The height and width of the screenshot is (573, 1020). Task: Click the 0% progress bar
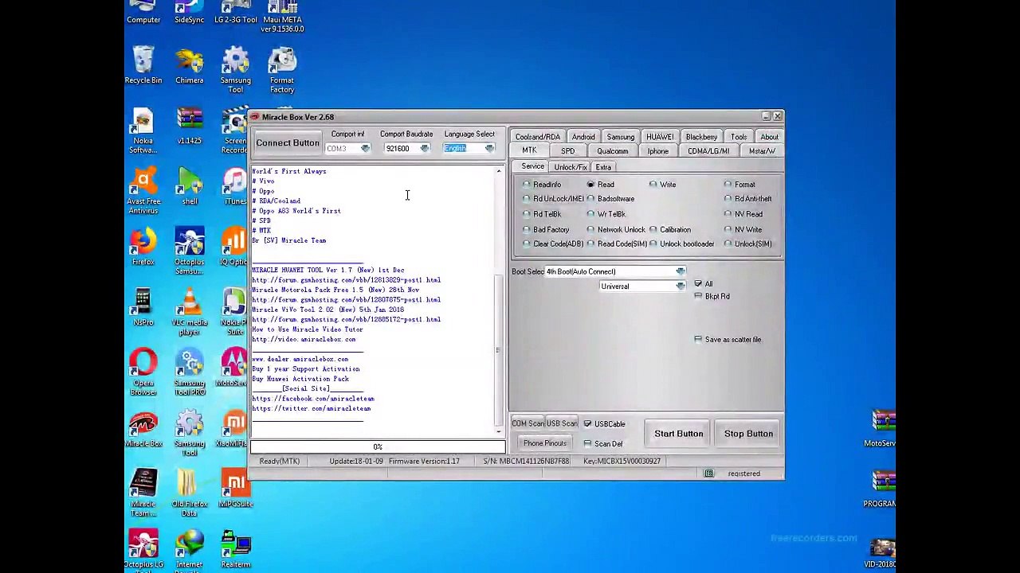click(378, 447)
